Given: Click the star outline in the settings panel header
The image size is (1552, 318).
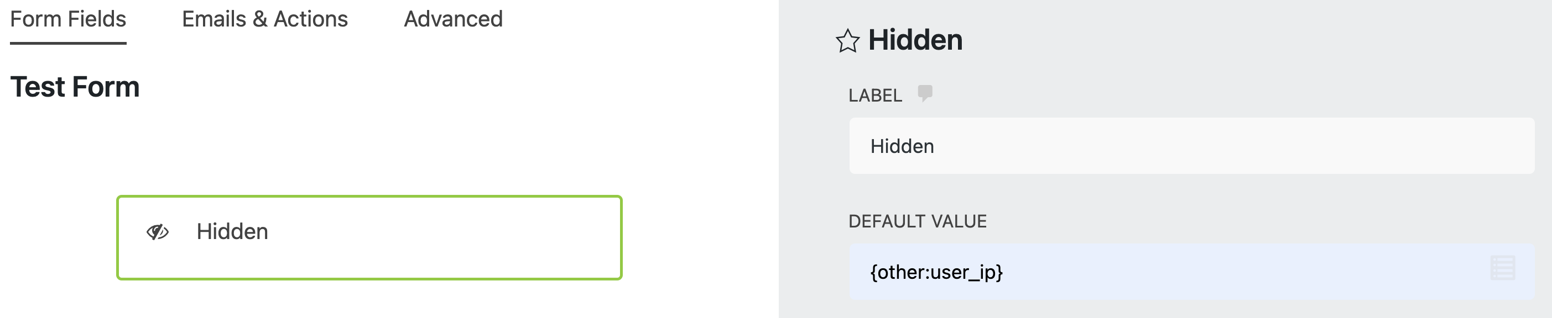Looking at the screenshot, I should coord(848,41).
